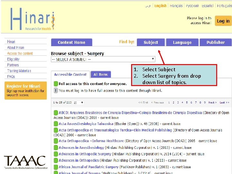
Task: Click the Hinari Research for Health logo
Action: pyautogui.click(x=33, y=19)
